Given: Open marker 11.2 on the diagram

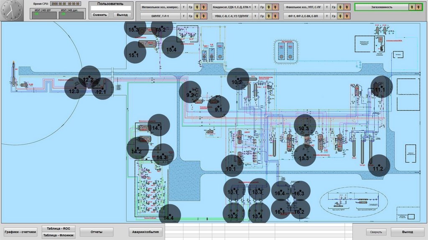Looking at the screenshot, I should tap(379, 166).
